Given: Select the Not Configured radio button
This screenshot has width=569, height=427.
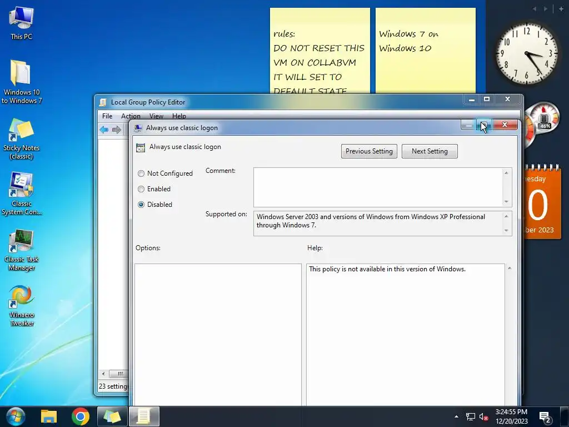Looking at the screenshot, I should pyautogui.click(x=141, y=173).
